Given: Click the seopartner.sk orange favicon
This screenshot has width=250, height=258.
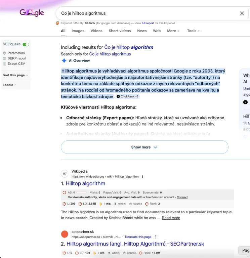Looking at the screenshot, I should point(65,234).
